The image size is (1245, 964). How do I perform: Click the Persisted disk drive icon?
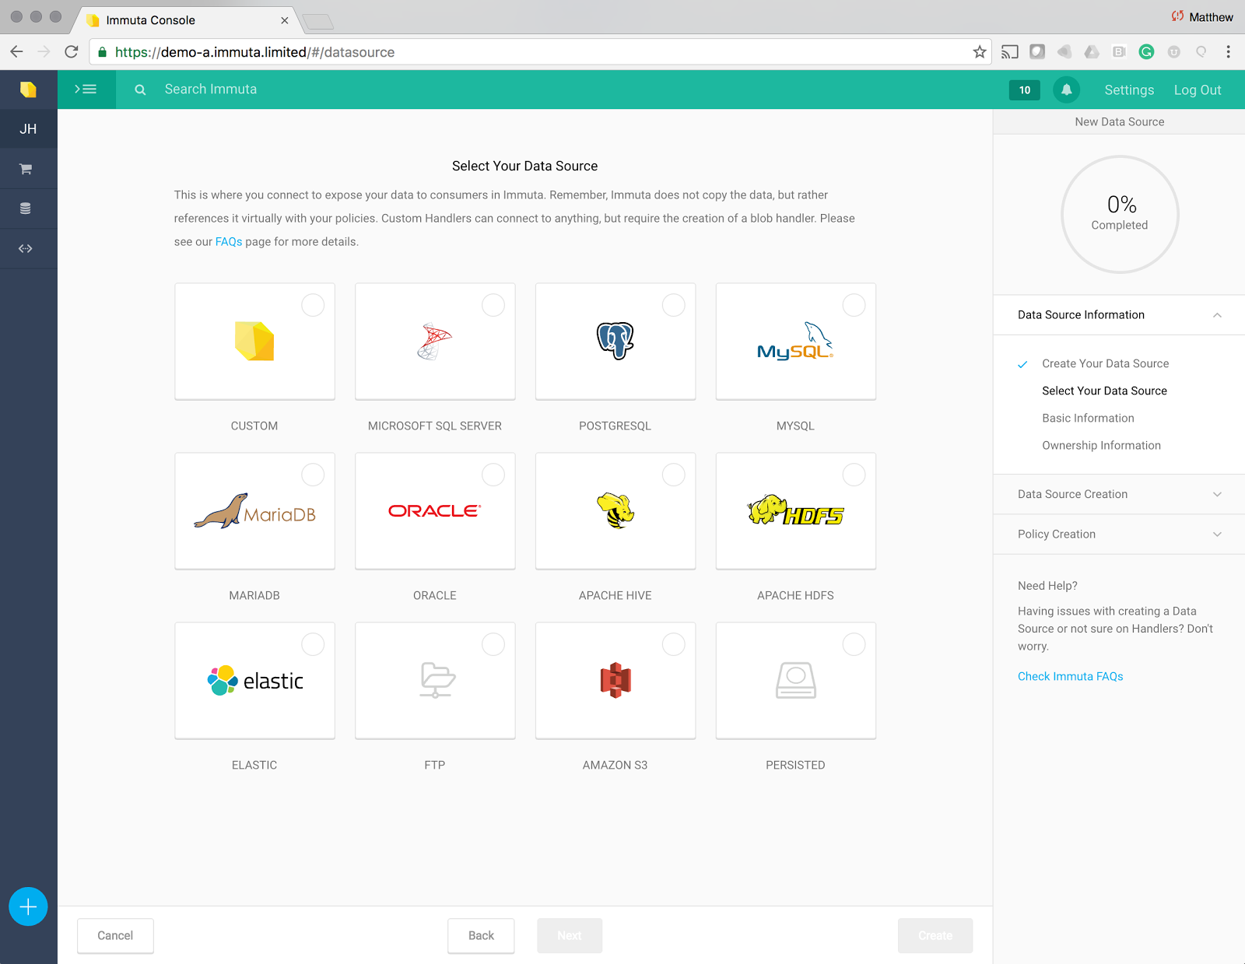[x=795, y=680]
